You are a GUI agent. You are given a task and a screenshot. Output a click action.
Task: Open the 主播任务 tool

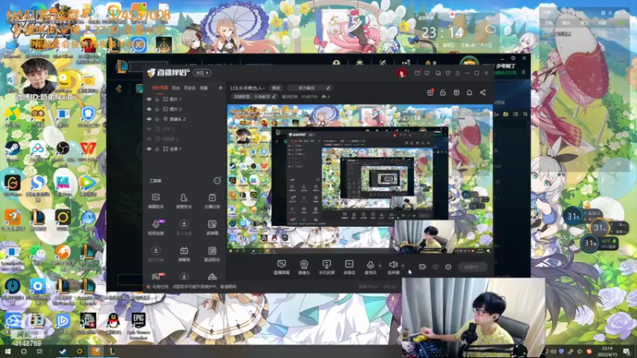pyautogui.click(x=212, y=201)
